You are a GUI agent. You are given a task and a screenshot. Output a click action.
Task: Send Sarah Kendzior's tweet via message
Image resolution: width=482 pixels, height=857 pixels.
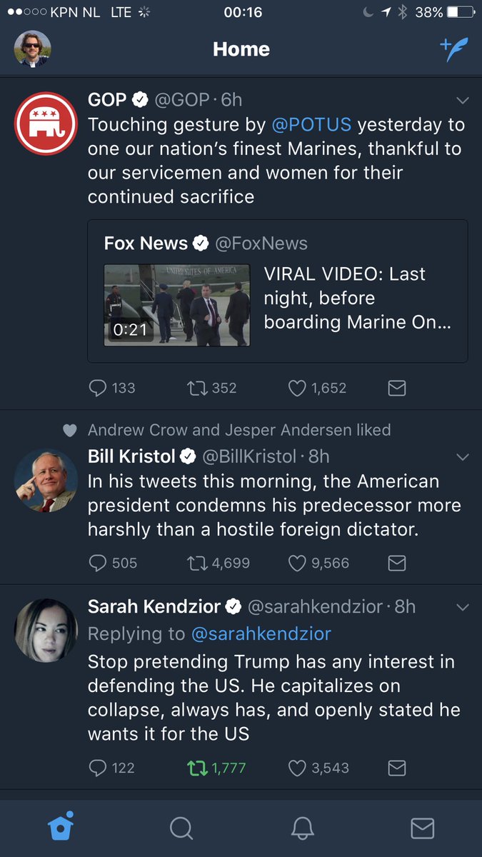pyautogui.click(x=396, y=768)
